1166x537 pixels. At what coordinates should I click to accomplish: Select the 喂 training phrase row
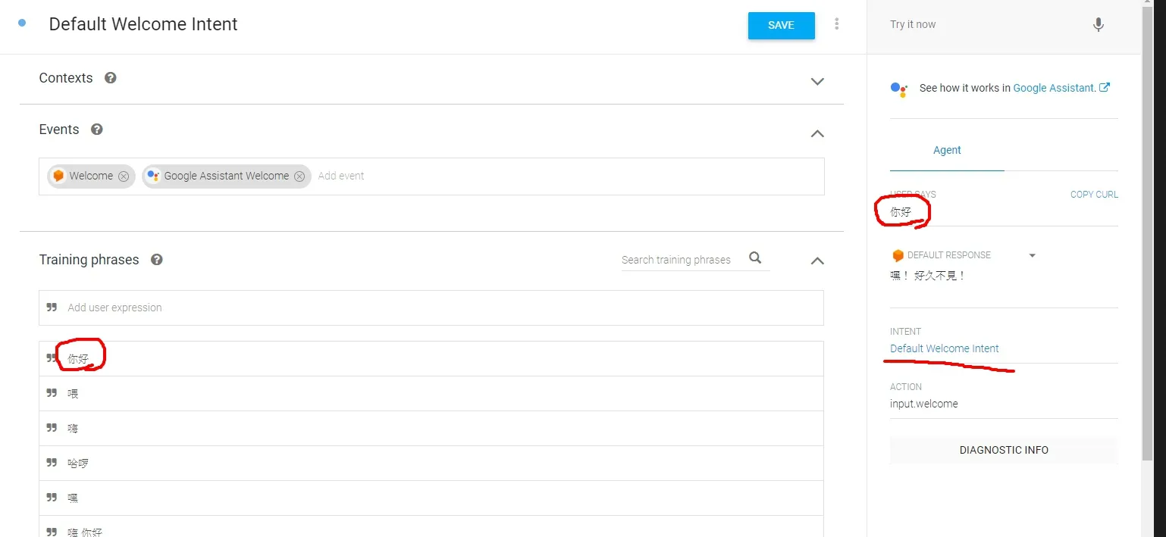[x=431, y=393]
